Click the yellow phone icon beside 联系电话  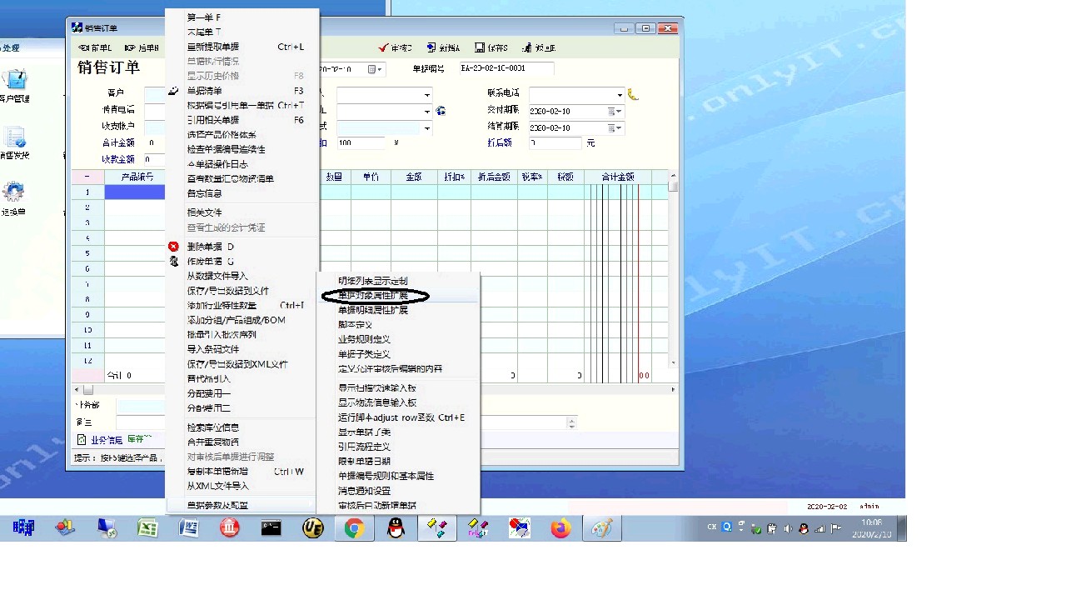633,95
